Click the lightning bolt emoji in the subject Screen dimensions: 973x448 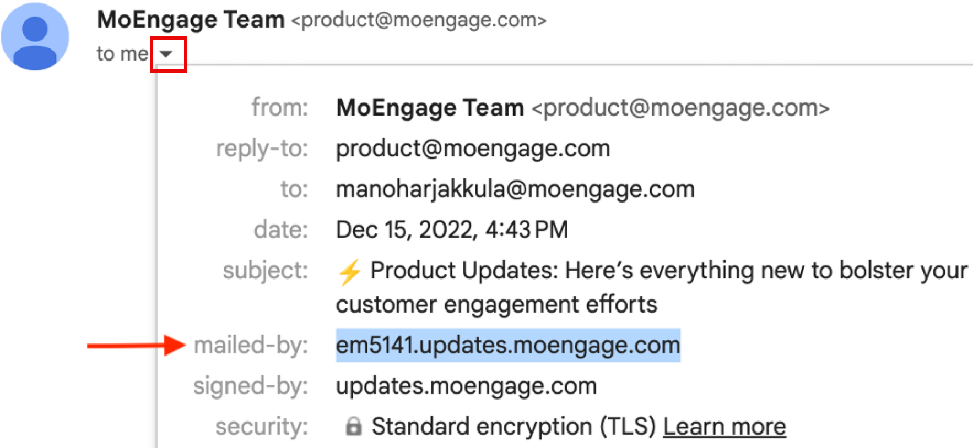click(349, 272)
